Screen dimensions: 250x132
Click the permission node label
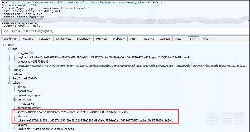pos(24,100)
